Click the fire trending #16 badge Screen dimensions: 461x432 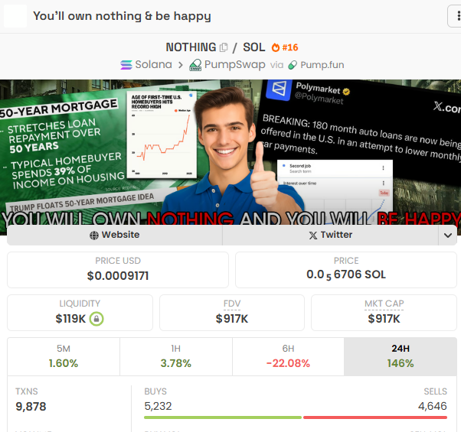(x=285, y=47)
